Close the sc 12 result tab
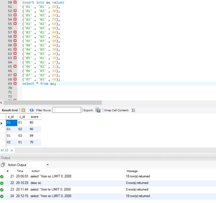Viewport: 216px width, 203px height. [x=12, y=150]
